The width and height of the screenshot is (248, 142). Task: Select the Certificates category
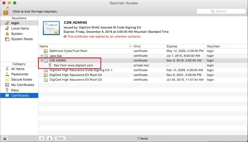pos(20,95)
